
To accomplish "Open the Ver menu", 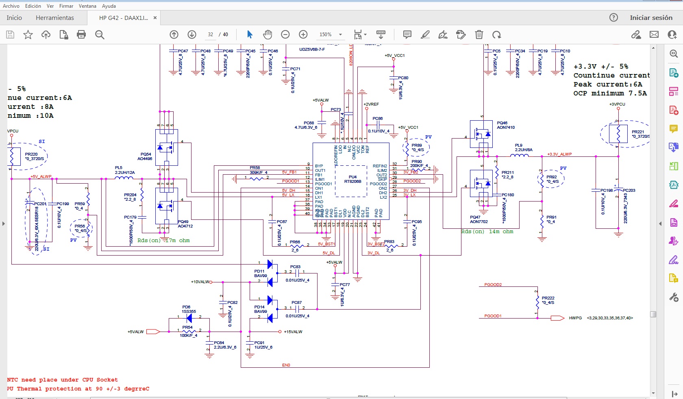I will coord(50,6).
